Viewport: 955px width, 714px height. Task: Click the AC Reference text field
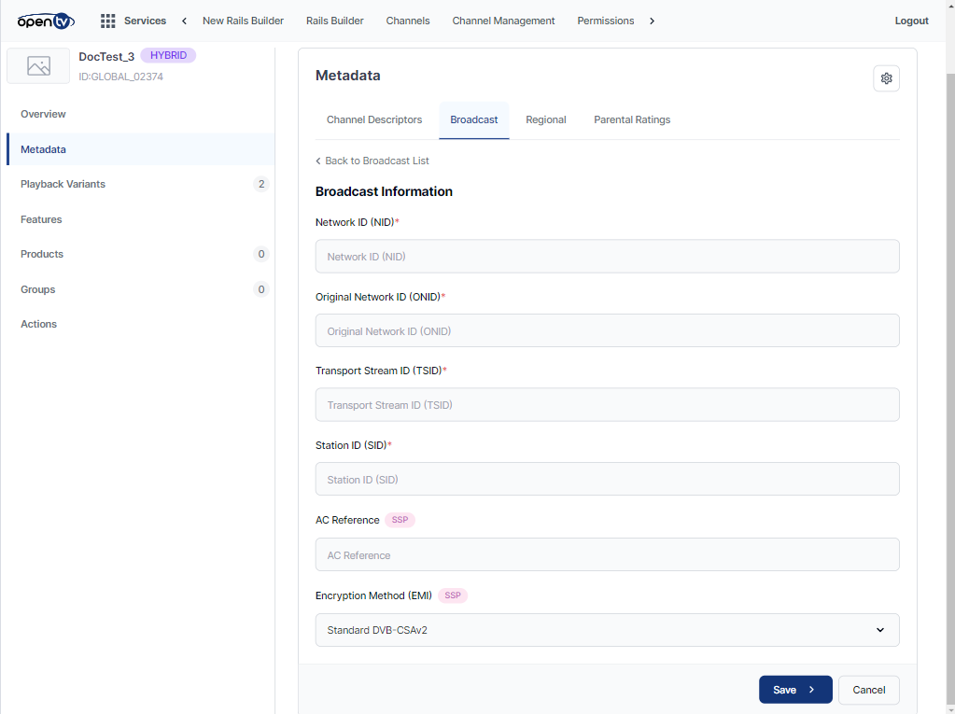[x=607, y=555]
